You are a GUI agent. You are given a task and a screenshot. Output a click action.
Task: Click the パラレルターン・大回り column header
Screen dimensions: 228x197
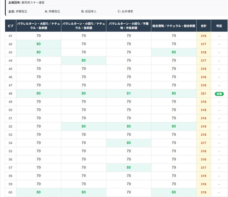coord(38,26)
